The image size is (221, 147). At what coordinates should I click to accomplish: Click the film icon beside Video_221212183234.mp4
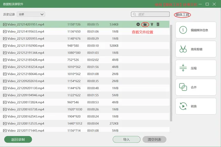point(5,67)
